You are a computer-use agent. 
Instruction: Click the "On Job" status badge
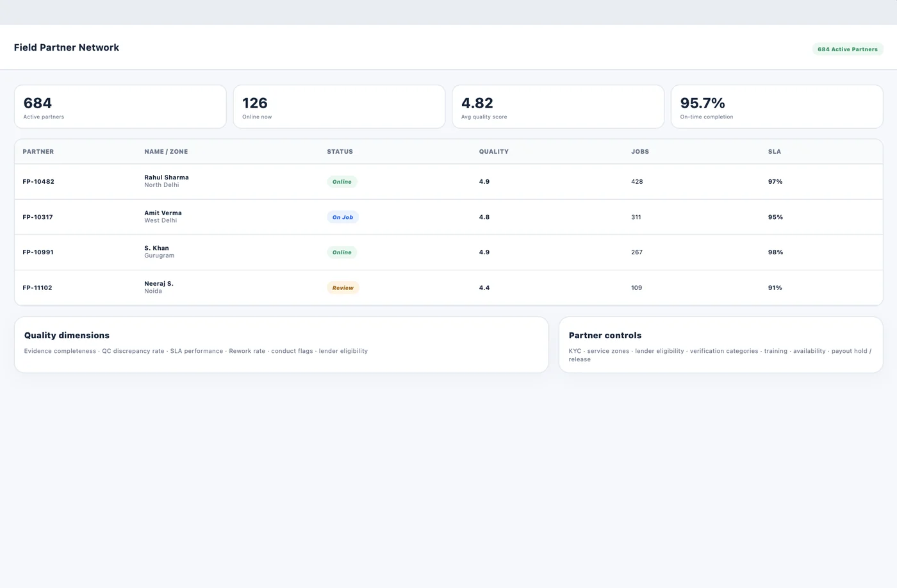343,217
